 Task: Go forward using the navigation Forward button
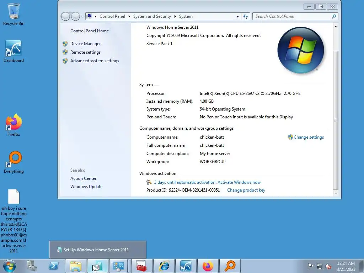75,16
